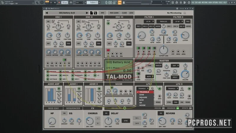236x133 pixels.
Task: Select NOISE in LFO I waveform menu
Action: tap(145, 105)
